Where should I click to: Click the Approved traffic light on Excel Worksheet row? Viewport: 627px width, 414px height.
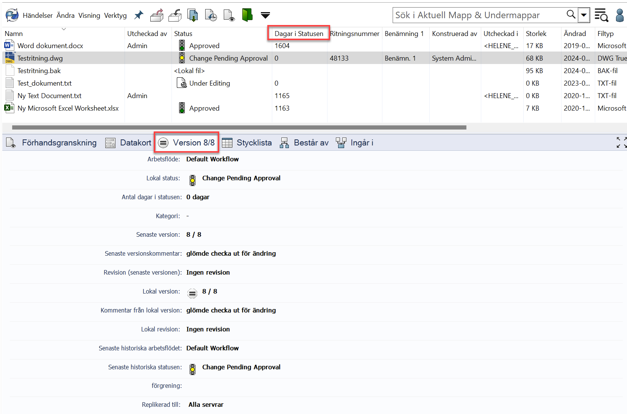tap(182, 108)
